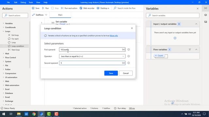
Task: Click the Search inside the flow field
Action: [x=126, y=8]
